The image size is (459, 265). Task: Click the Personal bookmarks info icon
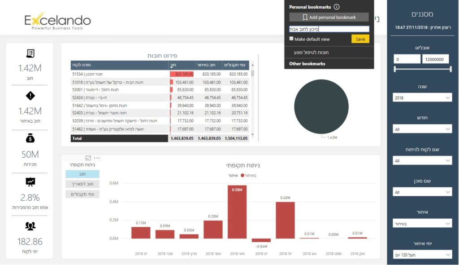pyautogui.click(x=337, y=7)
